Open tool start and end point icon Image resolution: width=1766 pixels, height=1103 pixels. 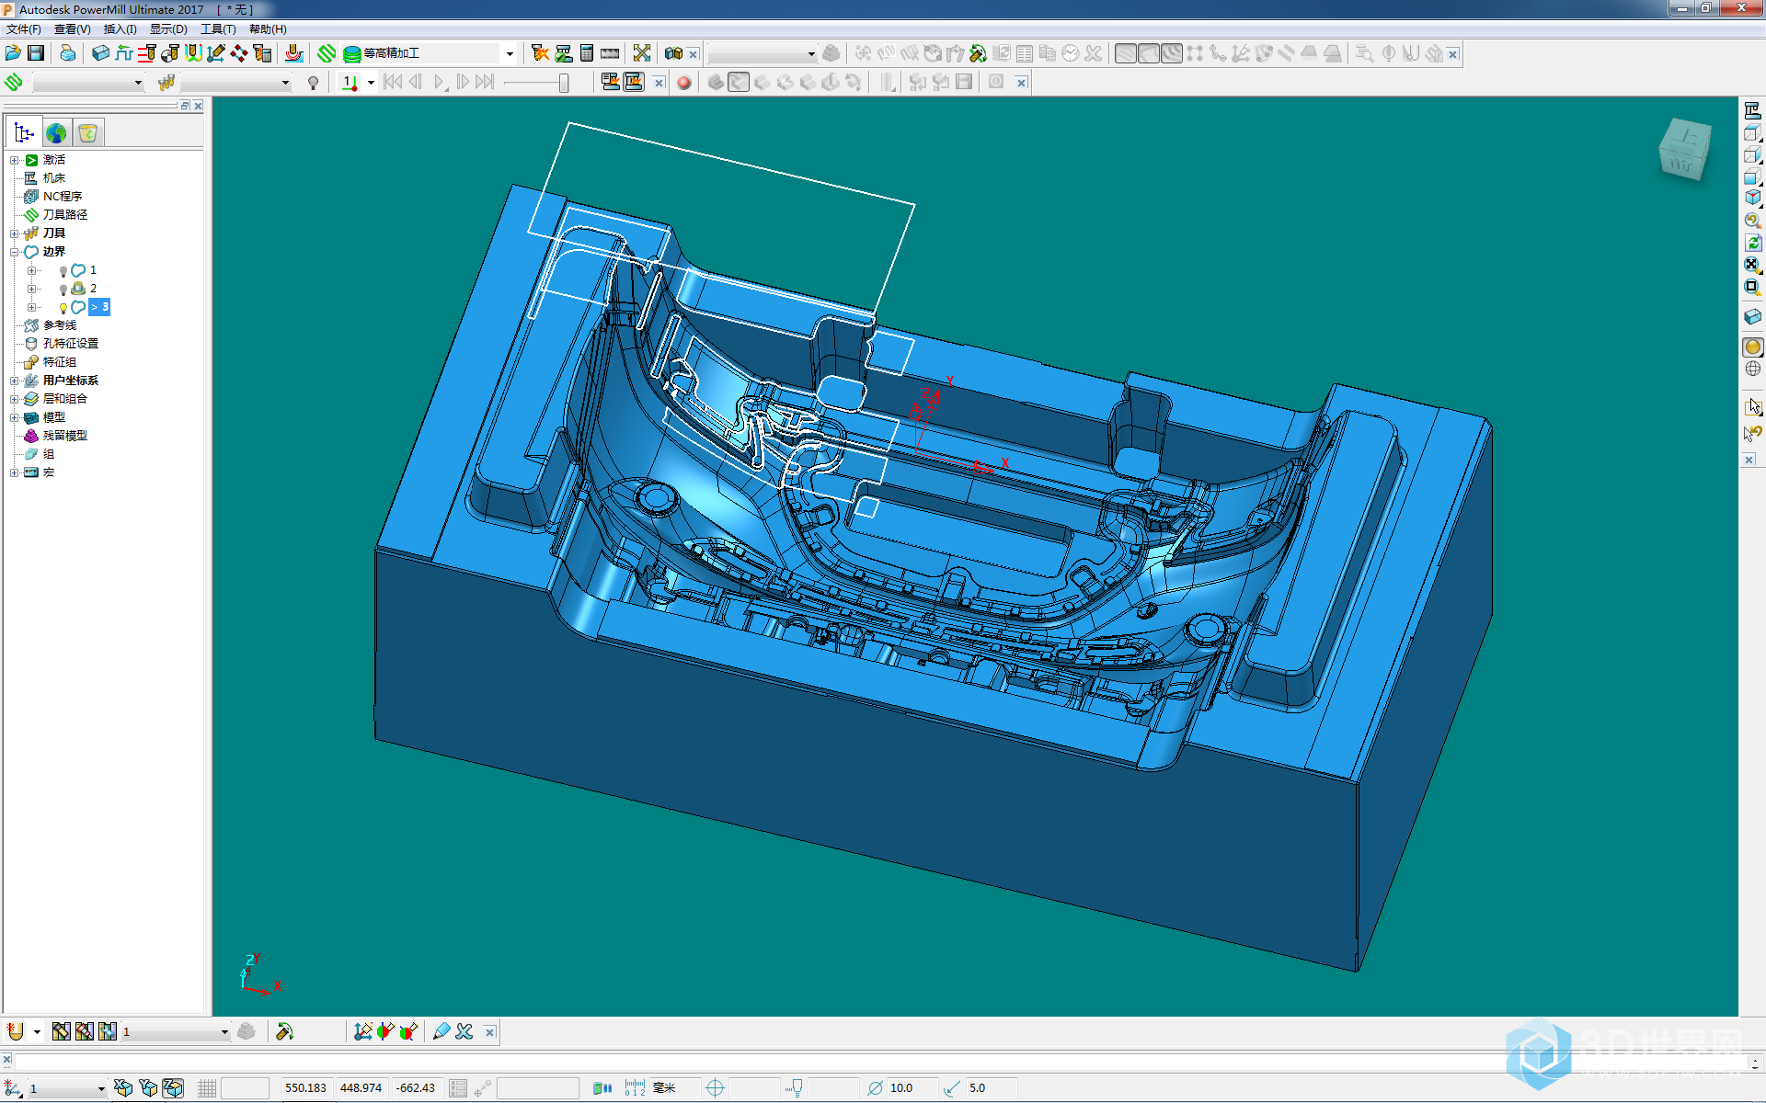(x=169, y=53)
